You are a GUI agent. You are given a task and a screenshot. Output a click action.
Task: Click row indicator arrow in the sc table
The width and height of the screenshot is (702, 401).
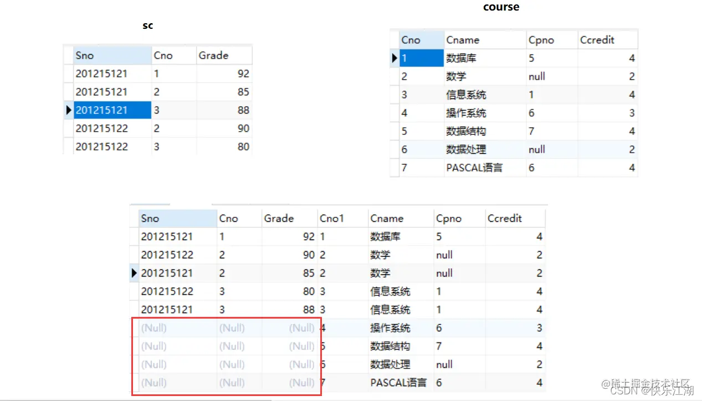coord(69,110)
